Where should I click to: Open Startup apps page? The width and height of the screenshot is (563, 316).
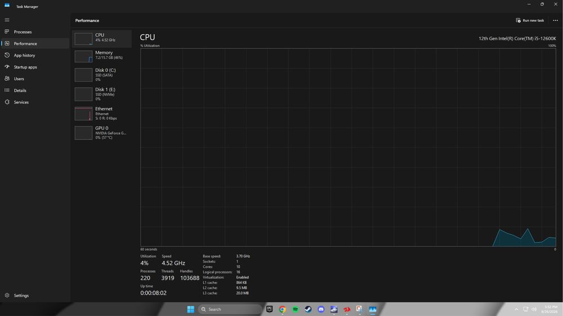coord(35,67)
